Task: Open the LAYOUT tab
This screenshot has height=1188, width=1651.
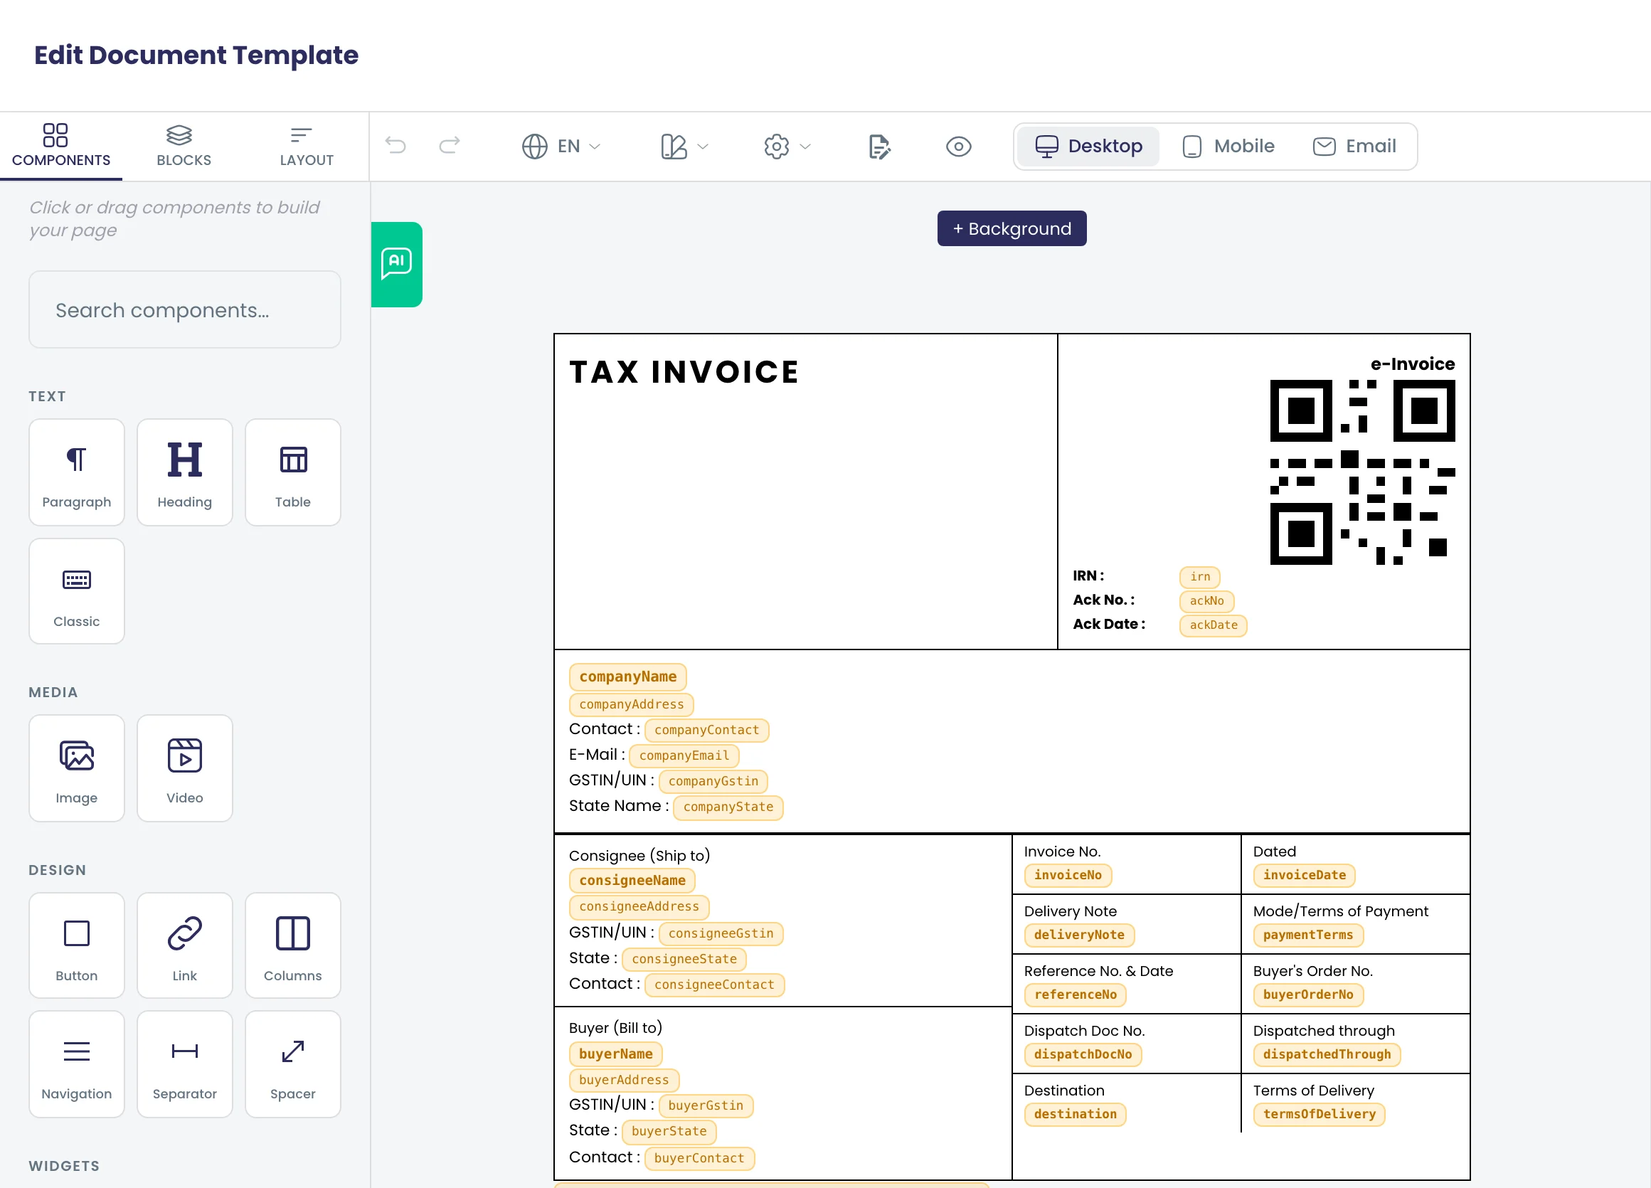Action: pyautogui.click(x=307, y=147)
